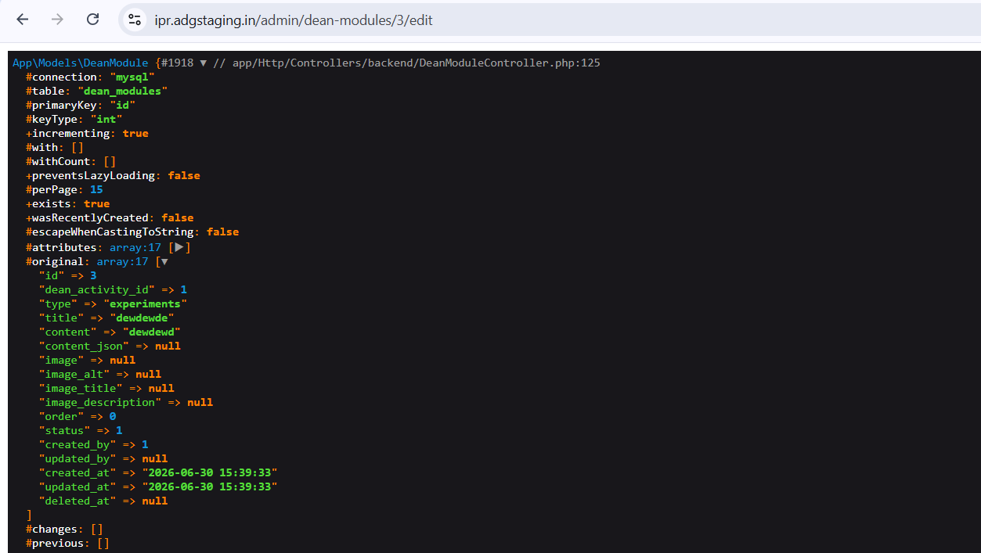Click the browser forward arrow
The height and width of the screenshot is (553, 981).
[x=57, y=20]
